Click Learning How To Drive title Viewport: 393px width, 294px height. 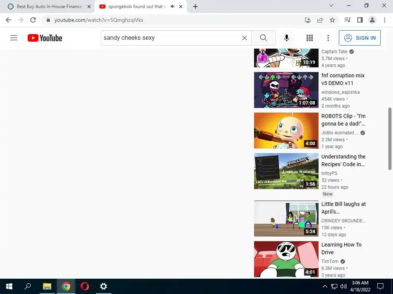coord(341,248)
